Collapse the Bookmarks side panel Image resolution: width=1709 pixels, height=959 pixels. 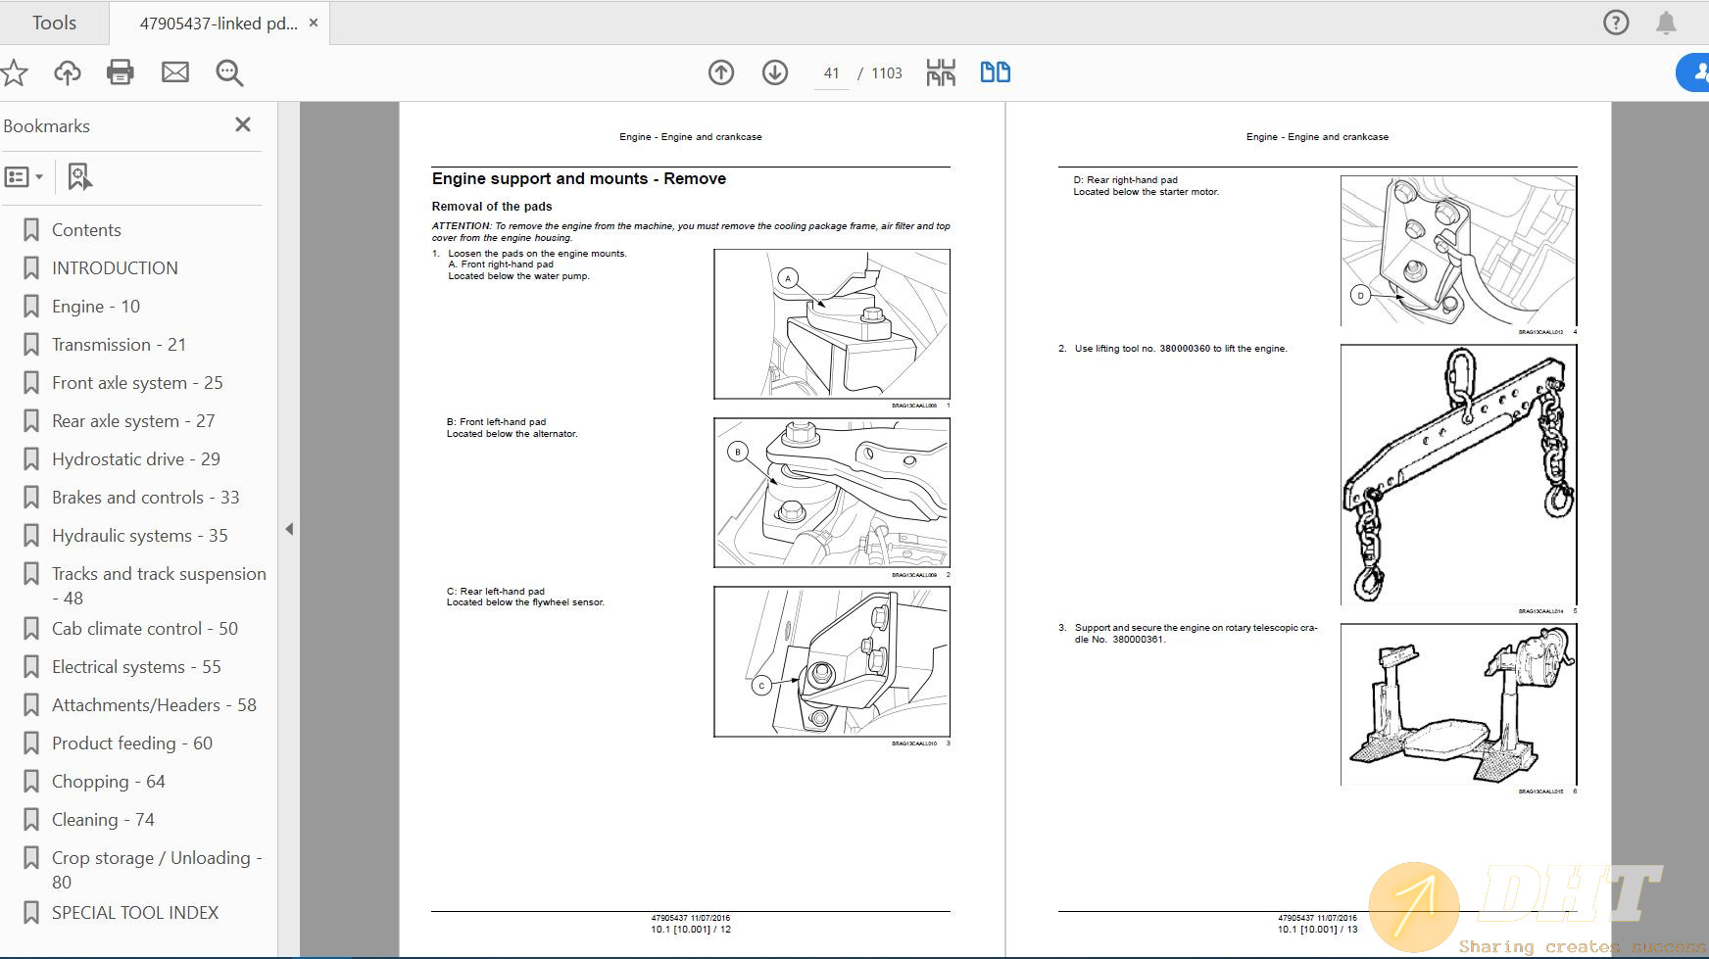289,528
